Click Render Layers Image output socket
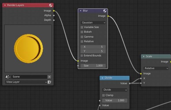171x110 pixels. click(54, 11)
